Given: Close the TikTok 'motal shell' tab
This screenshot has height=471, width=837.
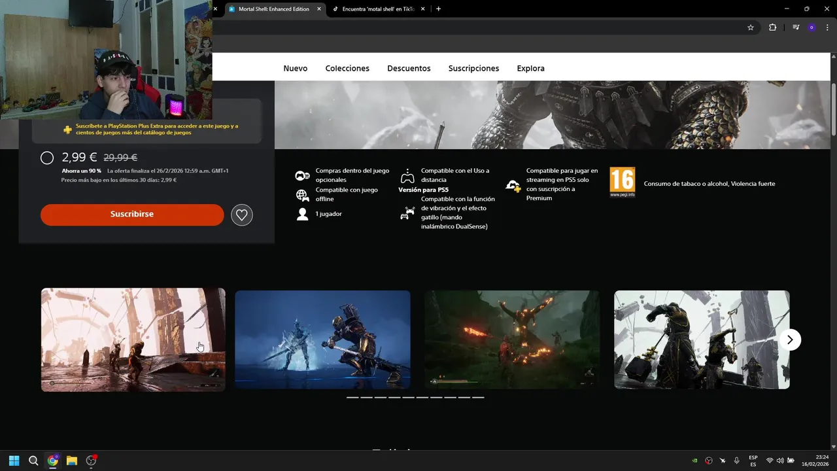Looking at the screenshot, I should coord(423,9).
